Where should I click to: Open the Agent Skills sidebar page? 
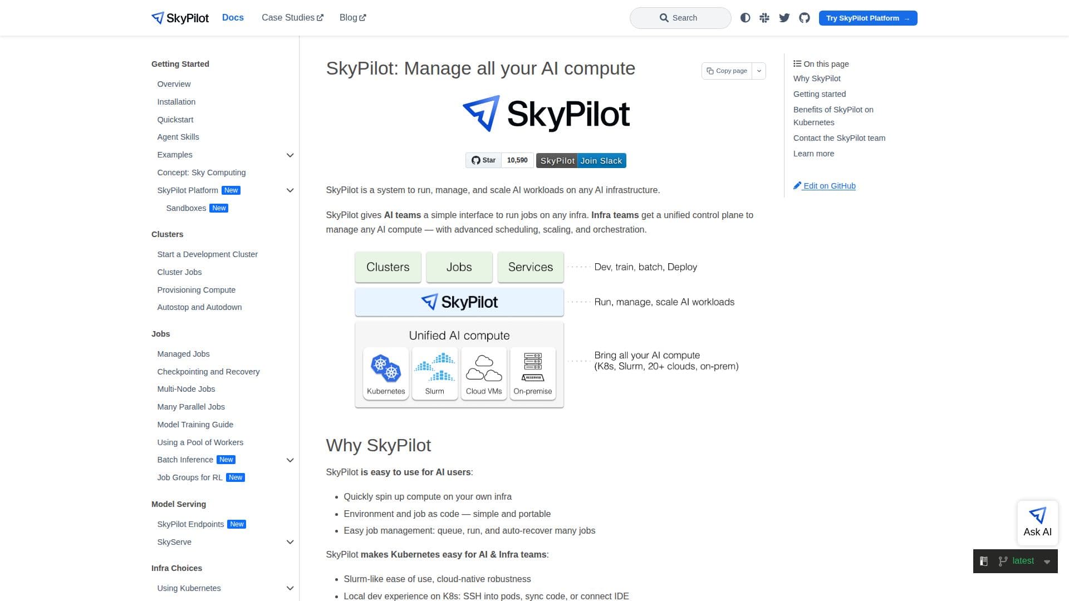click(178, 137)
